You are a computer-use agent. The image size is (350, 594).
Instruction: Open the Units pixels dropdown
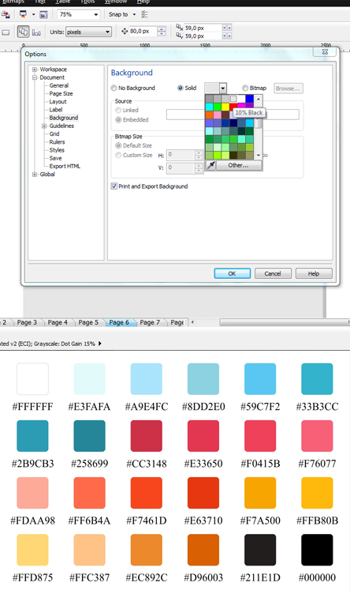click(89, 32)
